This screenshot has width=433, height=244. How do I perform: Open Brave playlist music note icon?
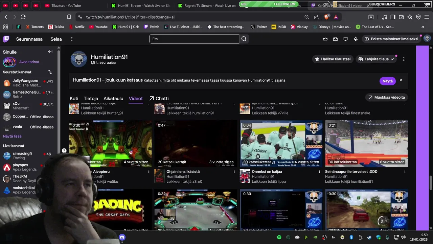(x=385, y=17)
